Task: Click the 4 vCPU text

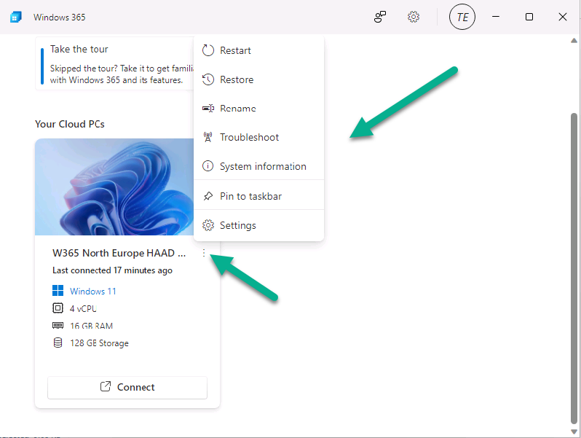Action: (83, 308)
